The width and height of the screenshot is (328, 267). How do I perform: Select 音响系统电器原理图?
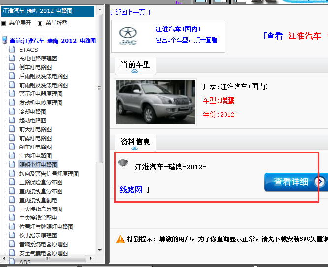pyautogui.click(x=43, y=244)
